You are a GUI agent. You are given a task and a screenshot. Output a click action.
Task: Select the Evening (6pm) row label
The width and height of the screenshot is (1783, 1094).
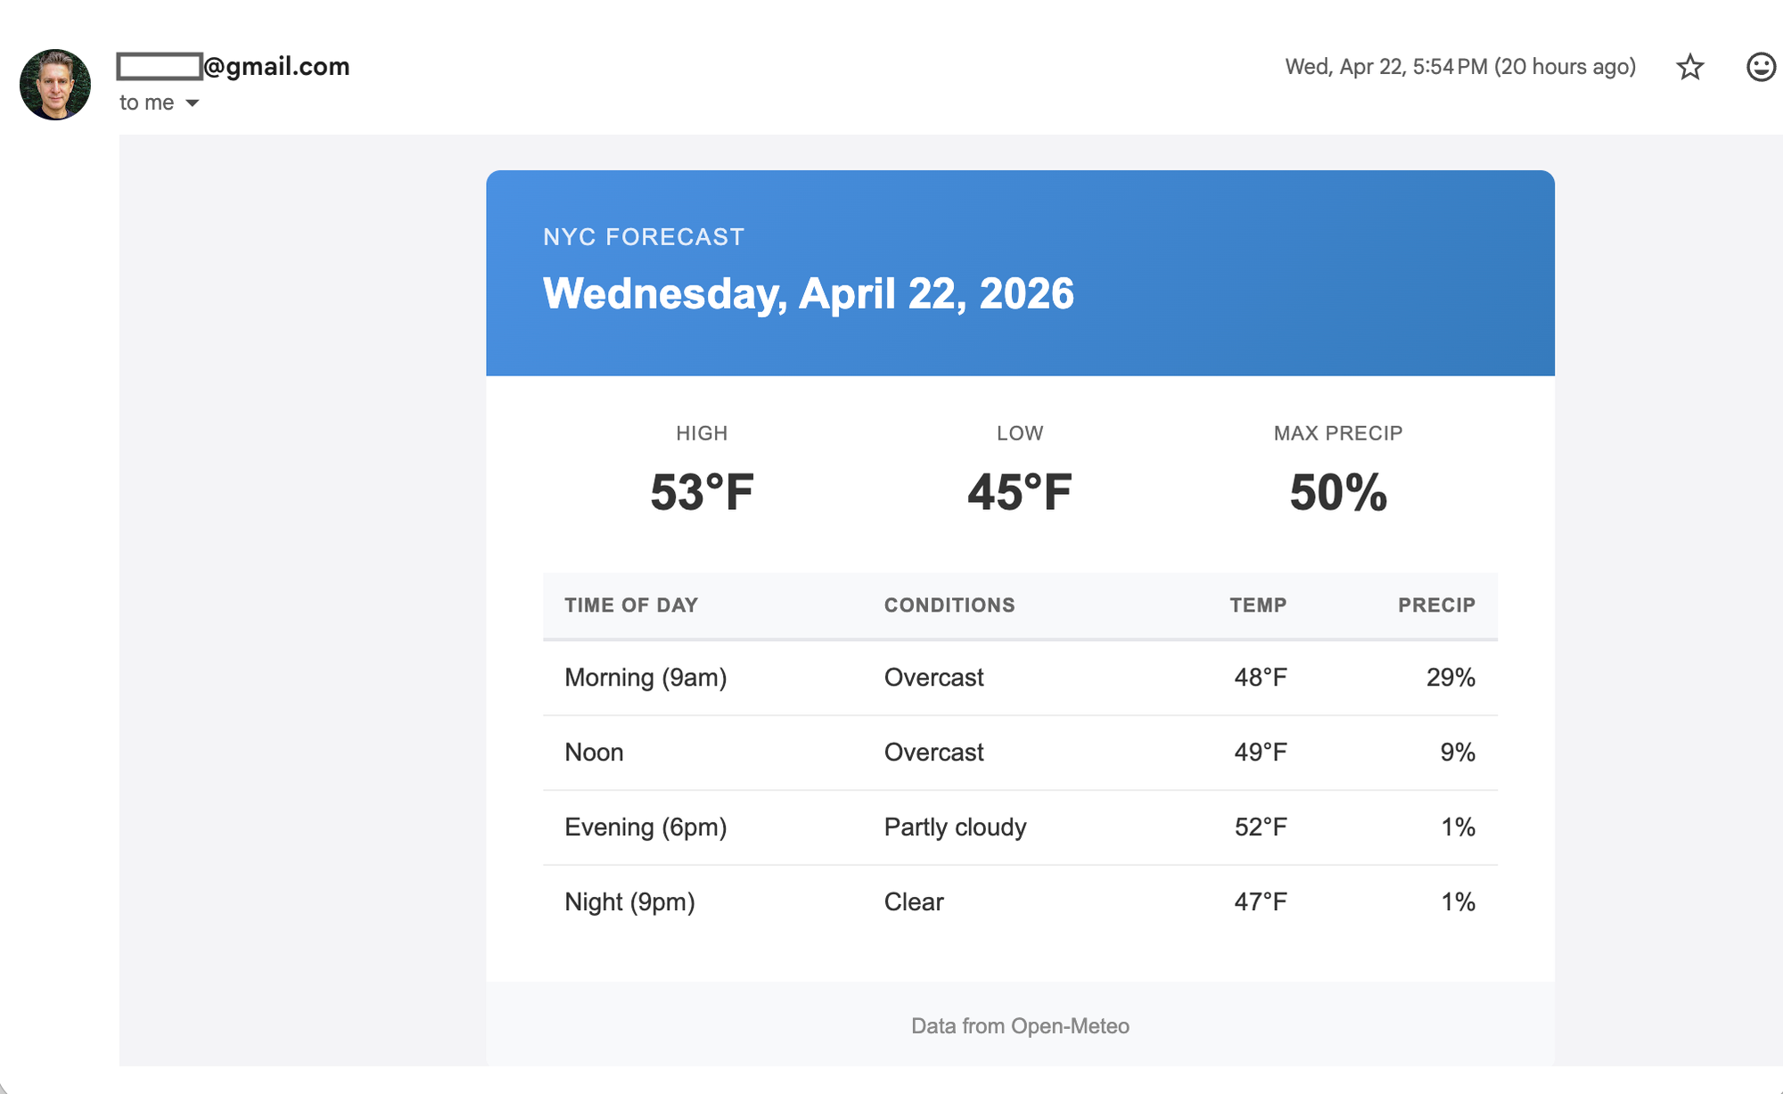(x=645, y=827)
